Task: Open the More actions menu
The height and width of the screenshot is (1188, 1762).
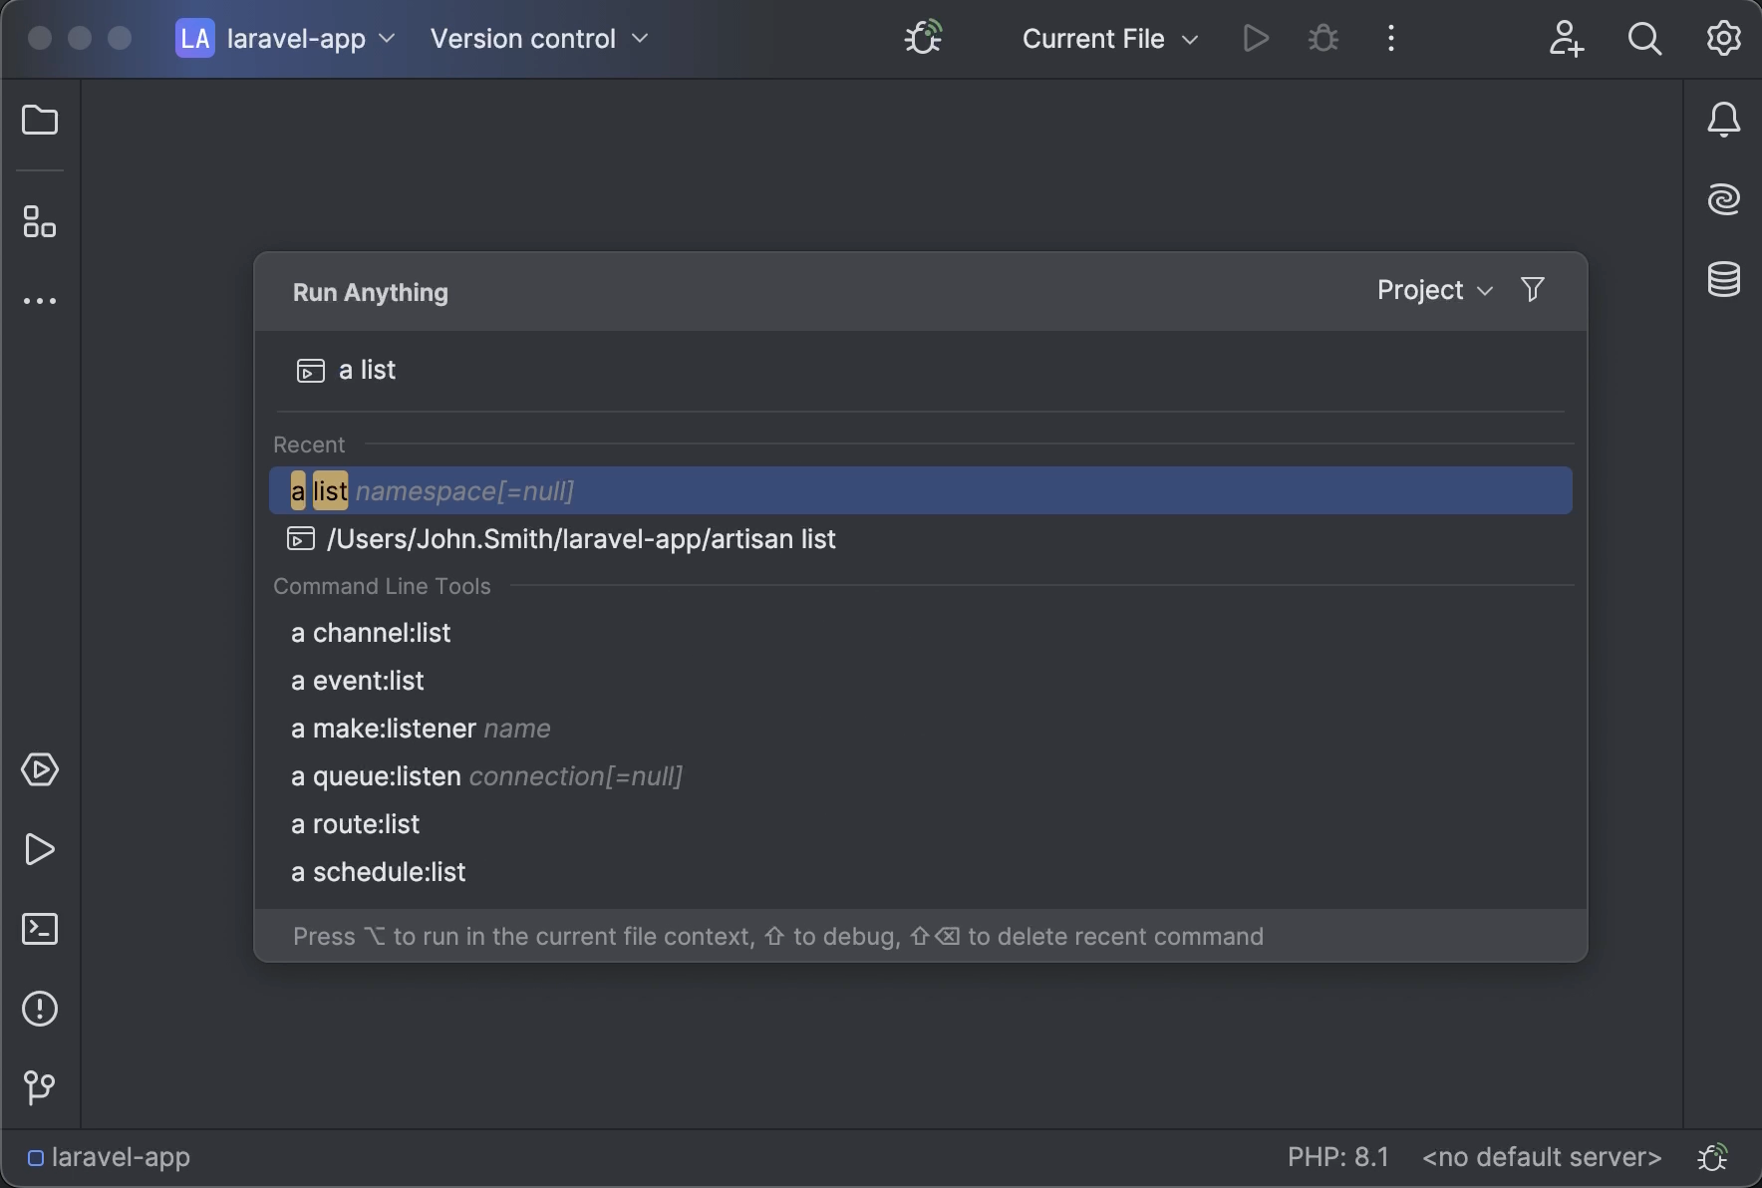Action: click(x=1389, y=39)
